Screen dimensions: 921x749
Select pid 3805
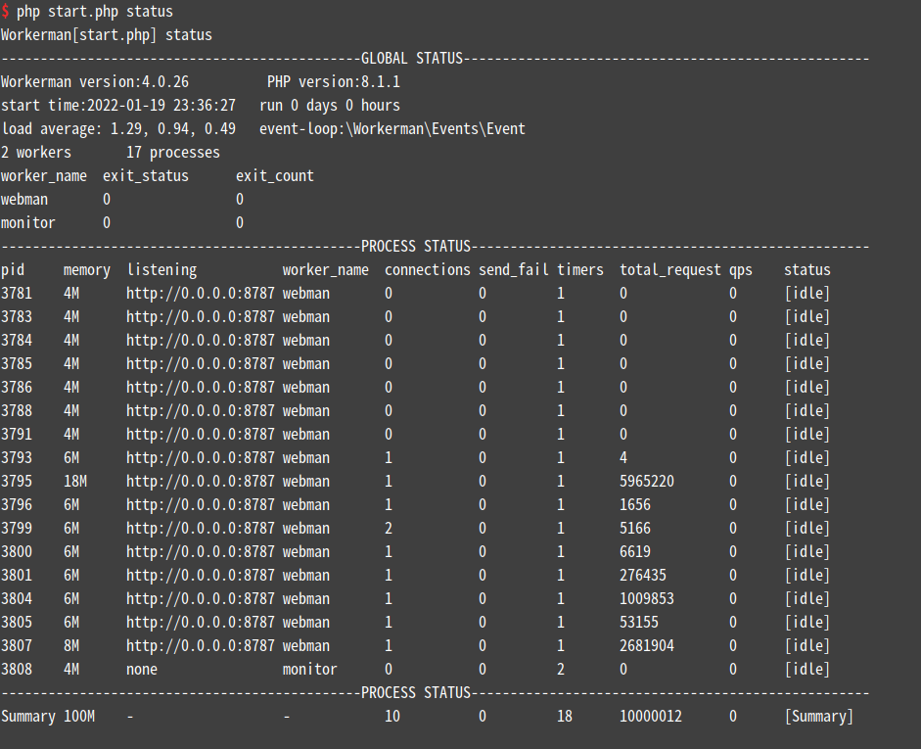(17, 623)
